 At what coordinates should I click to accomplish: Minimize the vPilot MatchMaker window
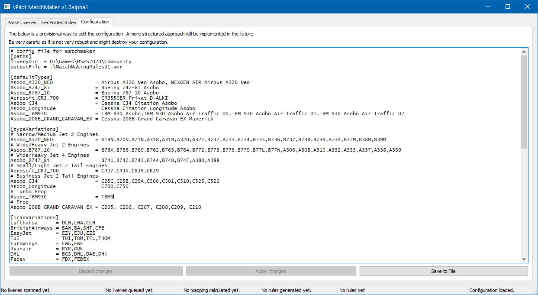[488, 6]
